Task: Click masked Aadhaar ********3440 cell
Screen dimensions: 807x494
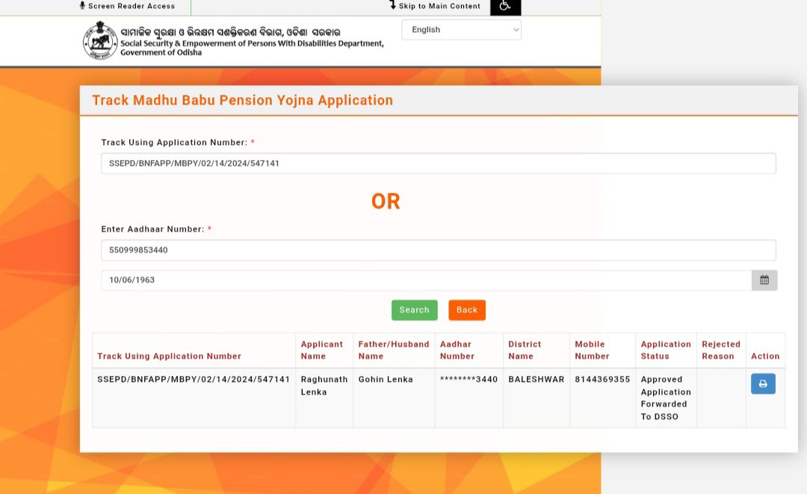Action: tap(469, 379)
